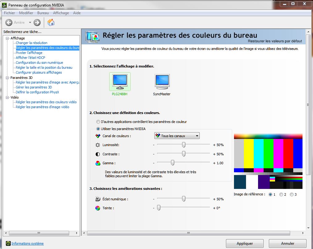
Task: Open 'Régler les paramètres d'image vidéo'
Action: click(43, 107)
